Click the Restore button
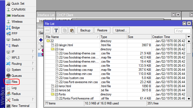This screenshot has width=193, height=108. click(102, 30)
